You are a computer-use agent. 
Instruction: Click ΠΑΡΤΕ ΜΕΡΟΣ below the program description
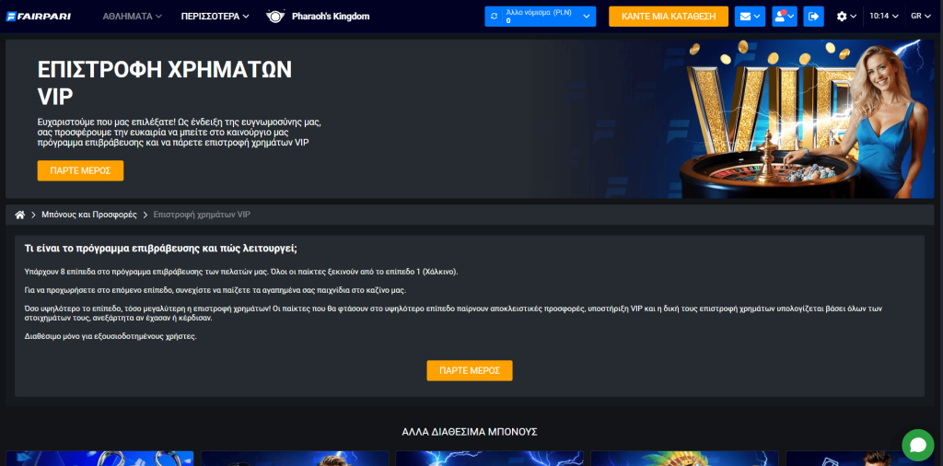[x=469, y=370]
